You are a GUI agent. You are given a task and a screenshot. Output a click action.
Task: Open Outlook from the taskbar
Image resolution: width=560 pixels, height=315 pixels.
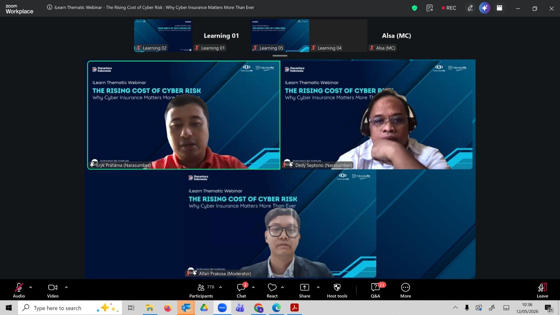tap(186, 308)
